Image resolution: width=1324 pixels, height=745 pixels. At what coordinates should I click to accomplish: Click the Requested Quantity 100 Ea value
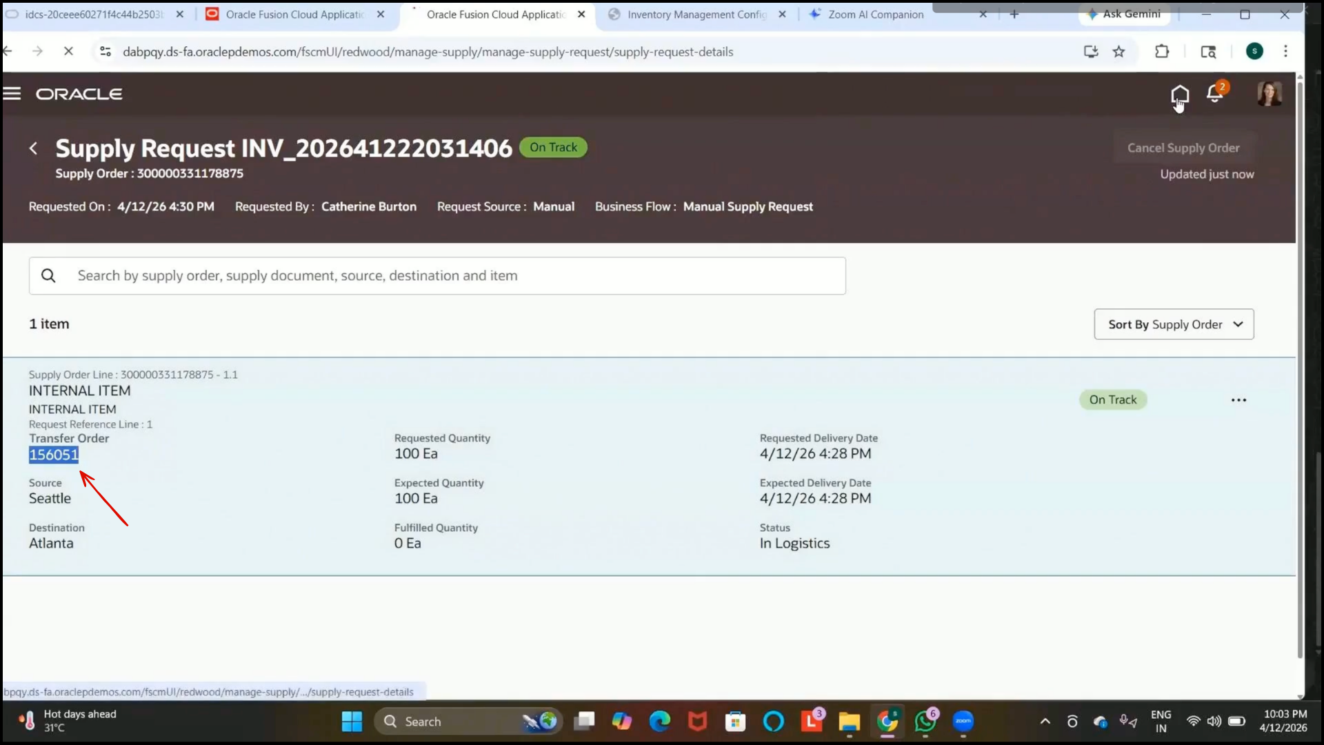[416, 453]
